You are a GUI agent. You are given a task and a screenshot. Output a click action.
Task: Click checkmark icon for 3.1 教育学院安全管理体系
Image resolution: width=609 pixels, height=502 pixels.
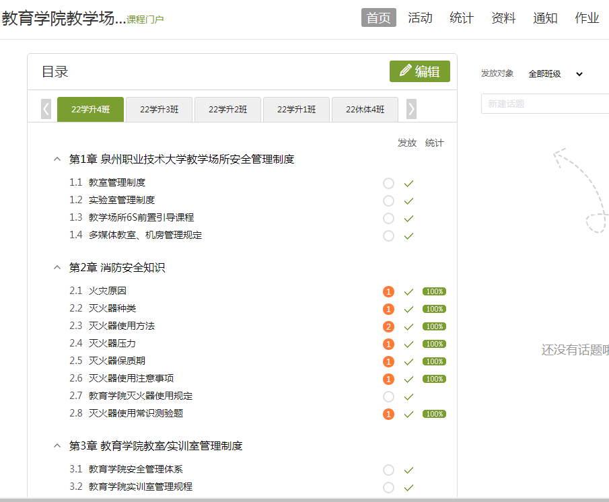tap(408, 470)
